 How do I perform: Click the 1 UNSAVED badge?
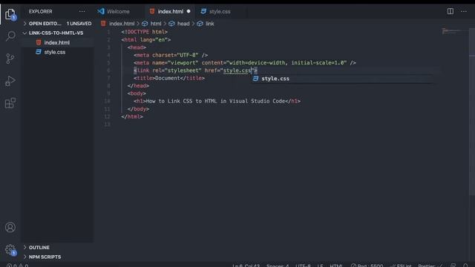click(79, 24)
